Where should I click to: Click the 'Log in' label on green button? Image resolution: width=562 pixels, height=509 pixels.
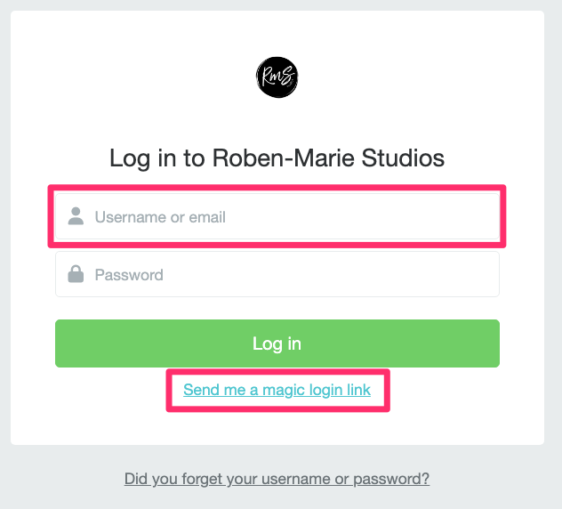tap(277, 343)
